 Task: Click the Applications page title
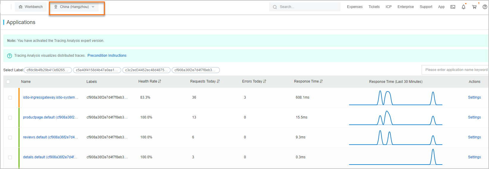21,22
